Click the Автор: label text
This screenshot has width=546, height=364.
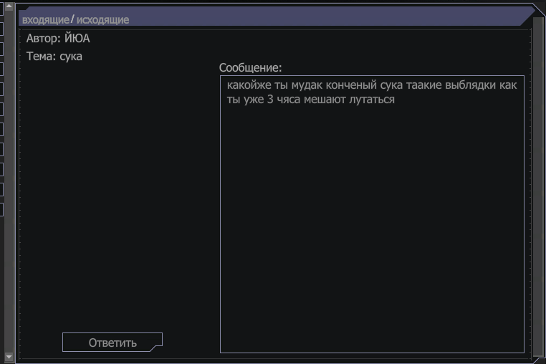[44, 38]
